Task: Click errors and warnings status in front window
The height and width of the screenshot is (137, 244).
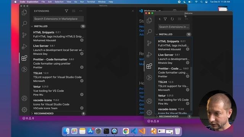Action: tap(153, 121)
